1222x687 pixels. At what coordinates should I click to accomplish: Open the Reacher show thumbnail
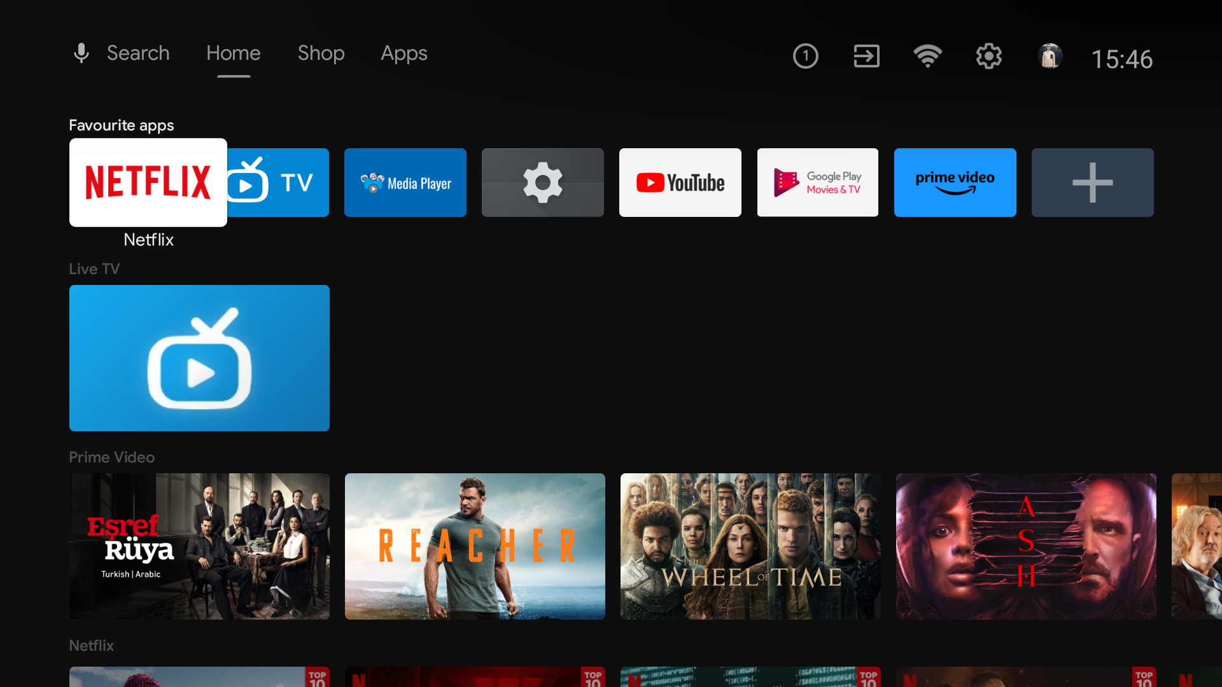475,546
